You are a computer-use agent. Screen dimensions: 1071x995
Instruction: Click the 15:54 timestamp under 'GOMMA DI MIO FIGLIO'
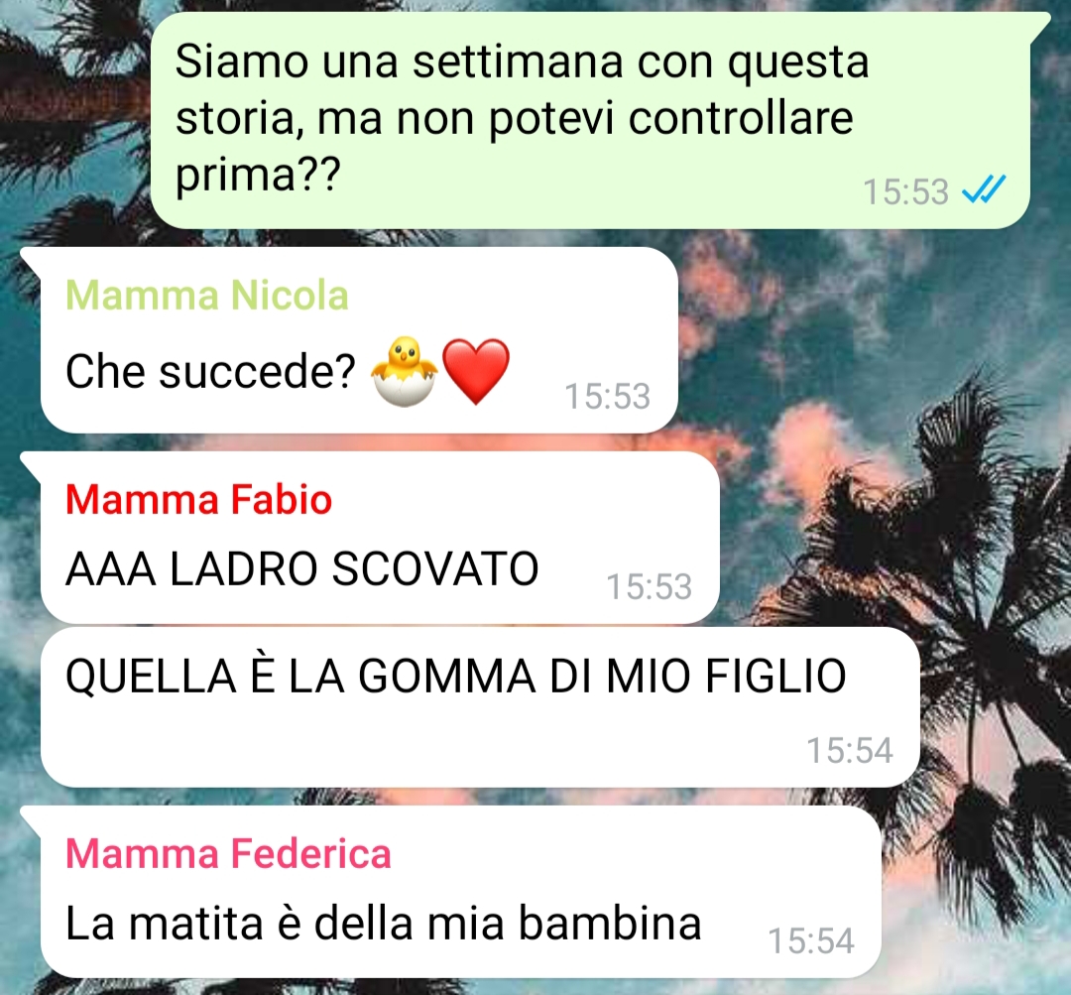[850, 750]
